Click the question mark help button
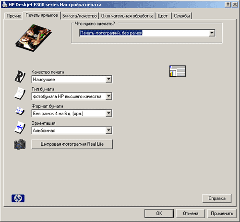The image size is (240, 222). 228,4
